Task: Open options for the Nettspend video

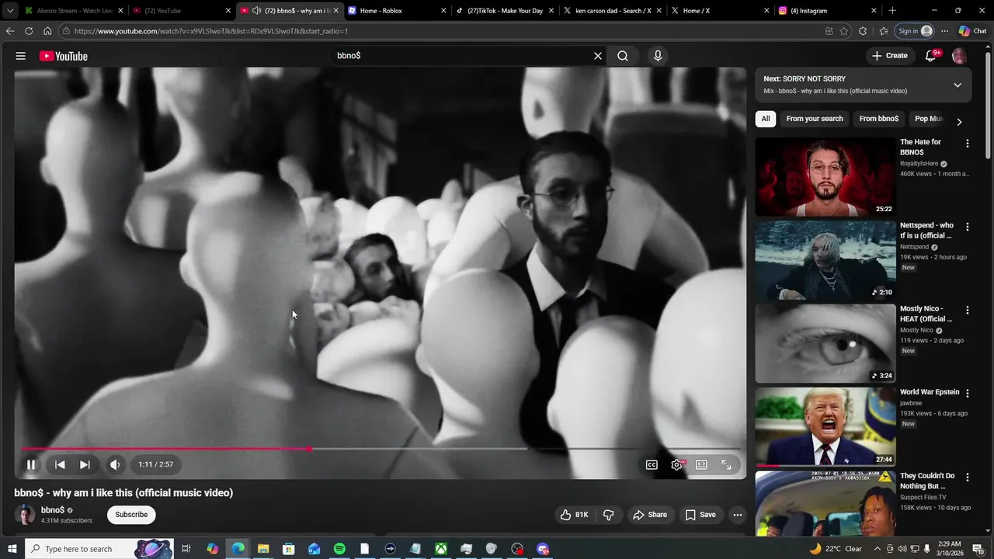Action: [968, 227]
